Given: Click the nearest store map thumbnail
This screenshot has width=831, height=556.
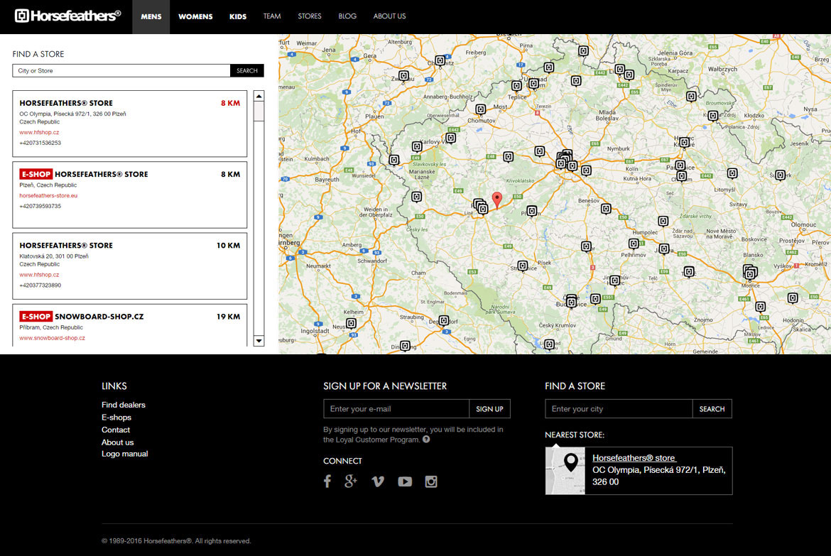Looking at the screenshot, I should pos(565,471).
